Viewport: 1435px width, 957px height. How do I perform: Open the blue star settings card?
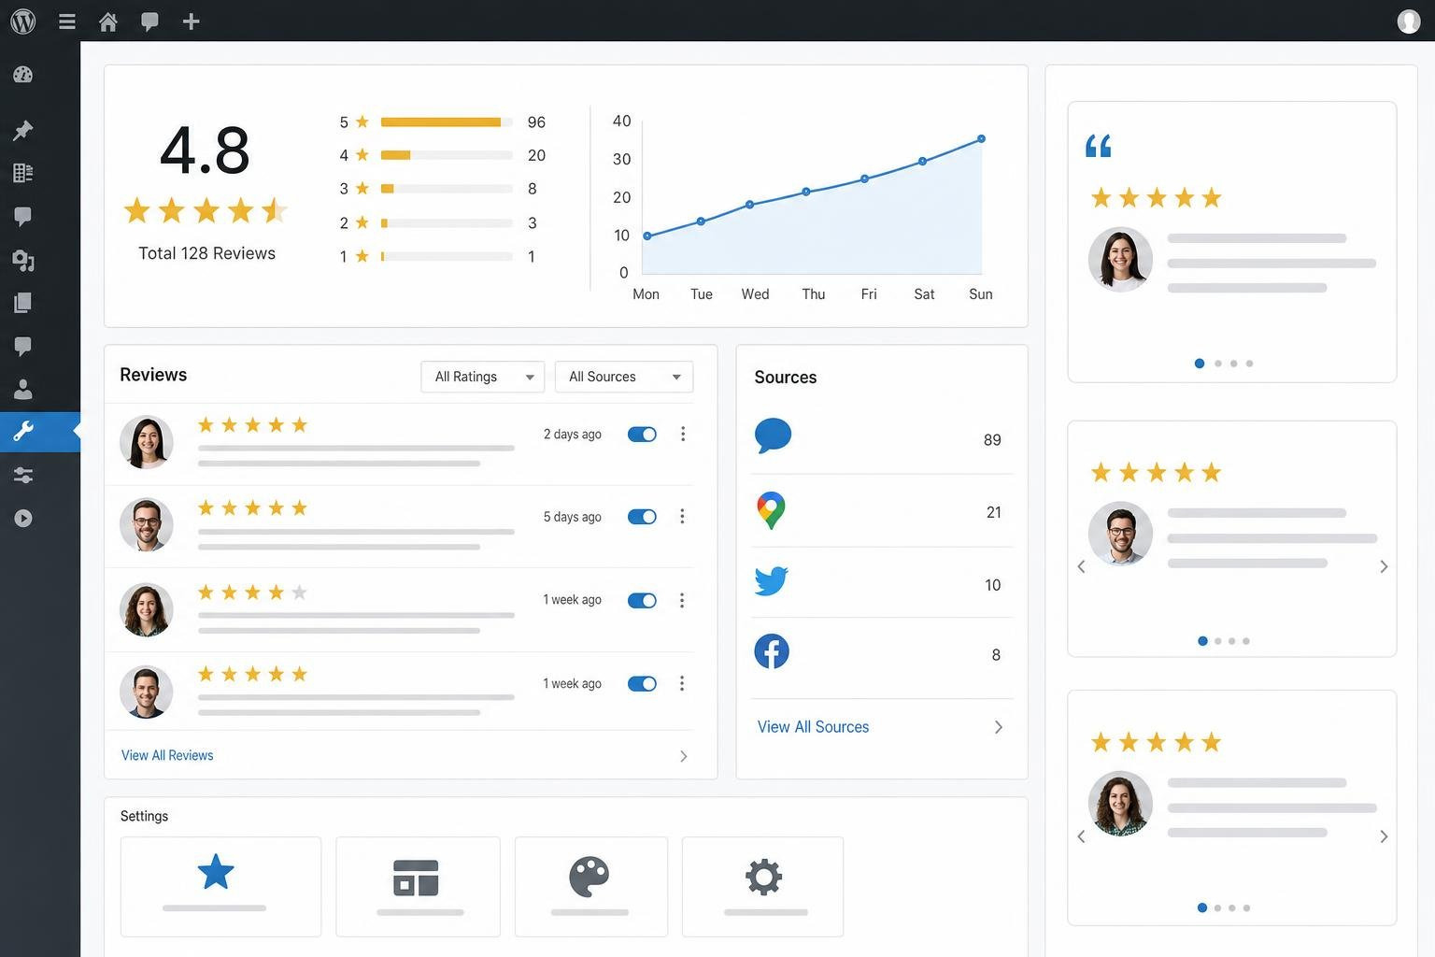click(x=220, y=887)
